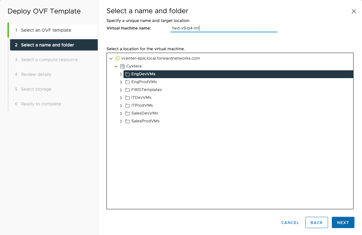Click the EngProdVMs folder icon

[x=128, y=82]
